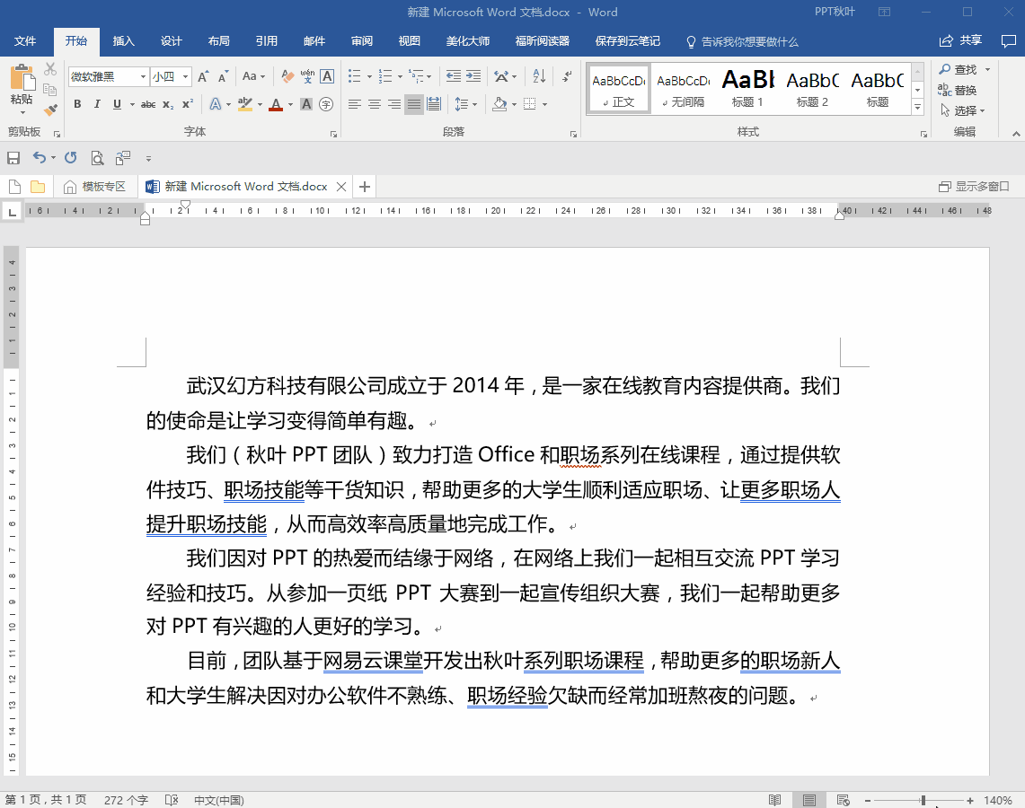Expand the bullets list dropdown arrow
This screenshot has height=808, width=1025.
click(x=369, y=77)
